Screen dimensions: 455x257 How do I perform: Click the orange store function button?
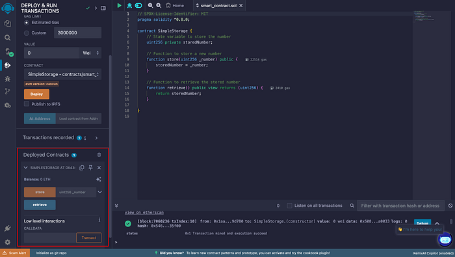[40, 192]
